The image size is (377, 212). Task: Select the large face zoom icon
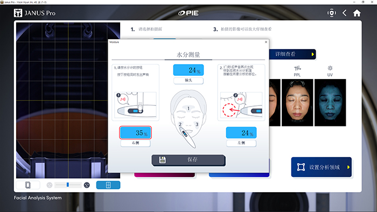(87, 185)
